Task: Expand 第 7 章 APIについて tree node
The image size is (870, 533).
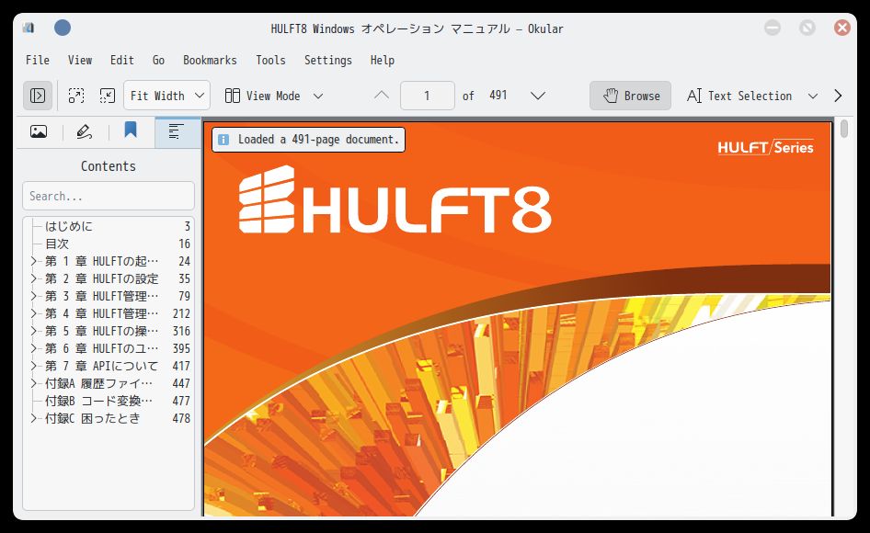Action: click(33, 366)
